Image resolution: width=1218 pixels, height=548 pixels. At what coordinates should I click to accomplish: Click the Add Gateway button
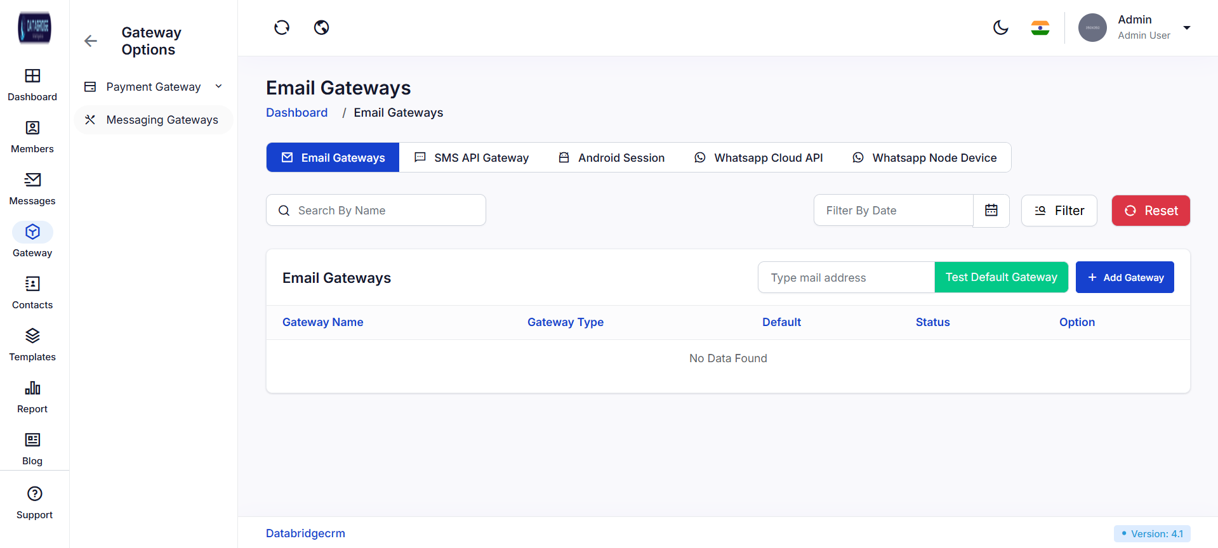1125,278
